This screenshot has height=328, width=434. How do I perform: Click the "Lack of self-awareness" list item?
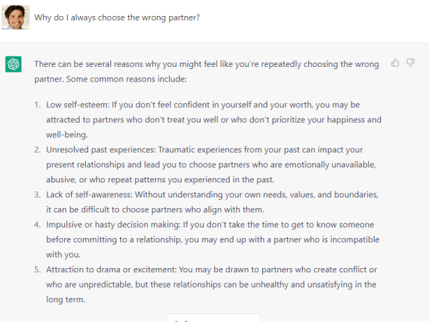click(214, 202)
